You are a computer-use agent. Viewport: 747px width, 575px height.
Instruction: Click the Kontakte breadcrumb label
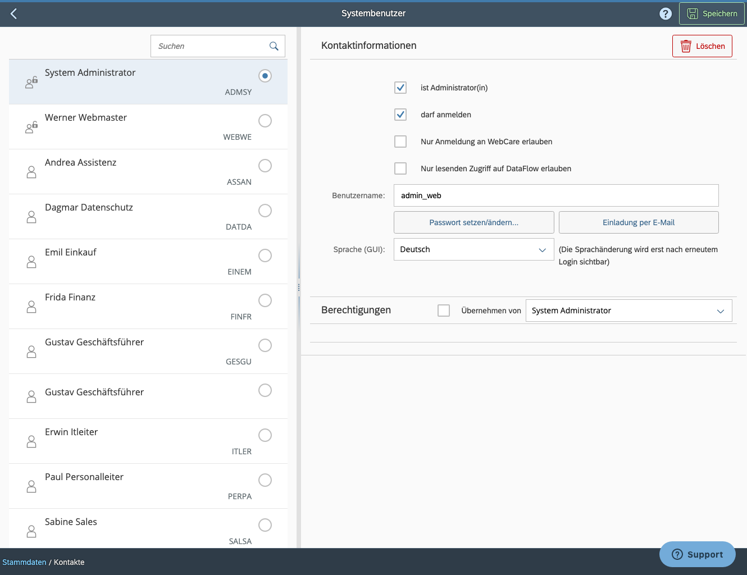coord(69,562)
